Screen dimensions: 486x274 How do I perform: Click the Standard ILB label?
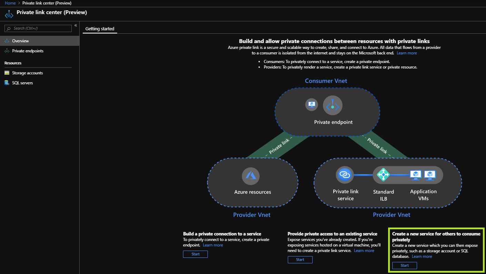click(384, 195)
